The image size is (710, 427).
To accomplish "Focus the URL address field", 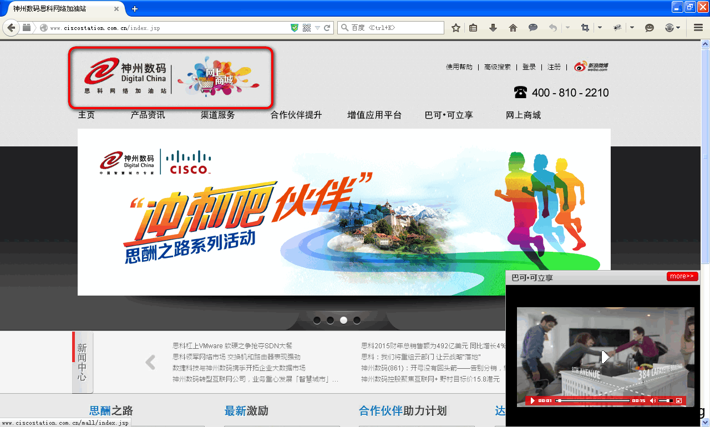I will coord(169,28).
